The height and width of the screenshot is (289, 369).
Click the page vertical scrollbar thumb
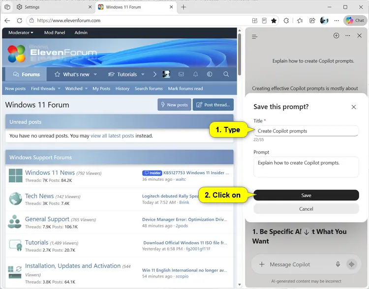coord(240,55)
